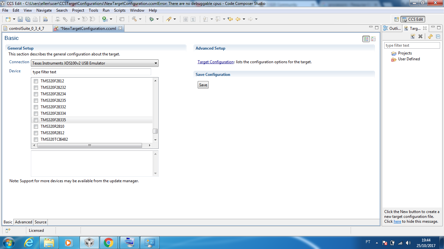
Task: Click the Target Configurations filter text field
Action: pyautogui.click(x=412, y=45)
